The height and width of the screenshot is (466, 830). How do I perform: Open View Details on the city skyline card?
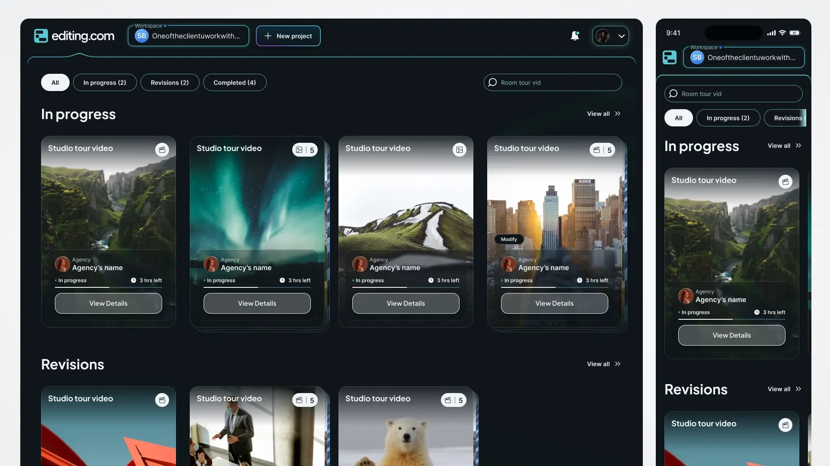click(x=555, y=303)
